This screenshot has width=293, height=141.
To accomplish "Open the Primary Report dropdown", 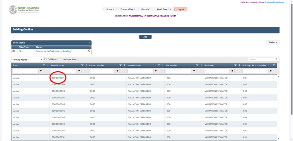I will (x=27, y=60).
